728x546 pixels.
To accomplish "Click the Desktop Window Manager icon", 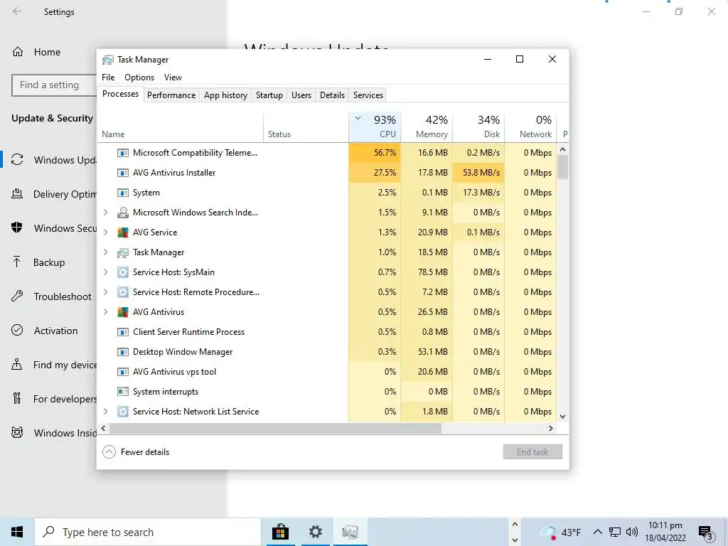I will pos(122,352).
